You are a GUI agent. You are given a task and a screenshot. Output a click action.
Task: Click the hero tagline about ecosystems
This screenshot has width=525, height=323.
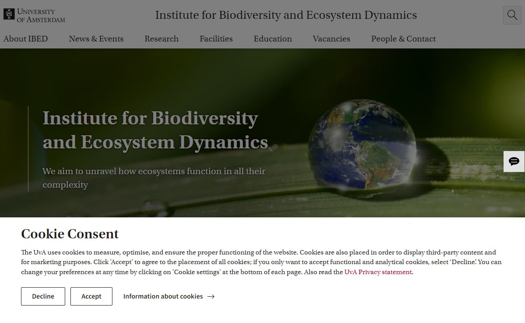[x=154, y=178]
